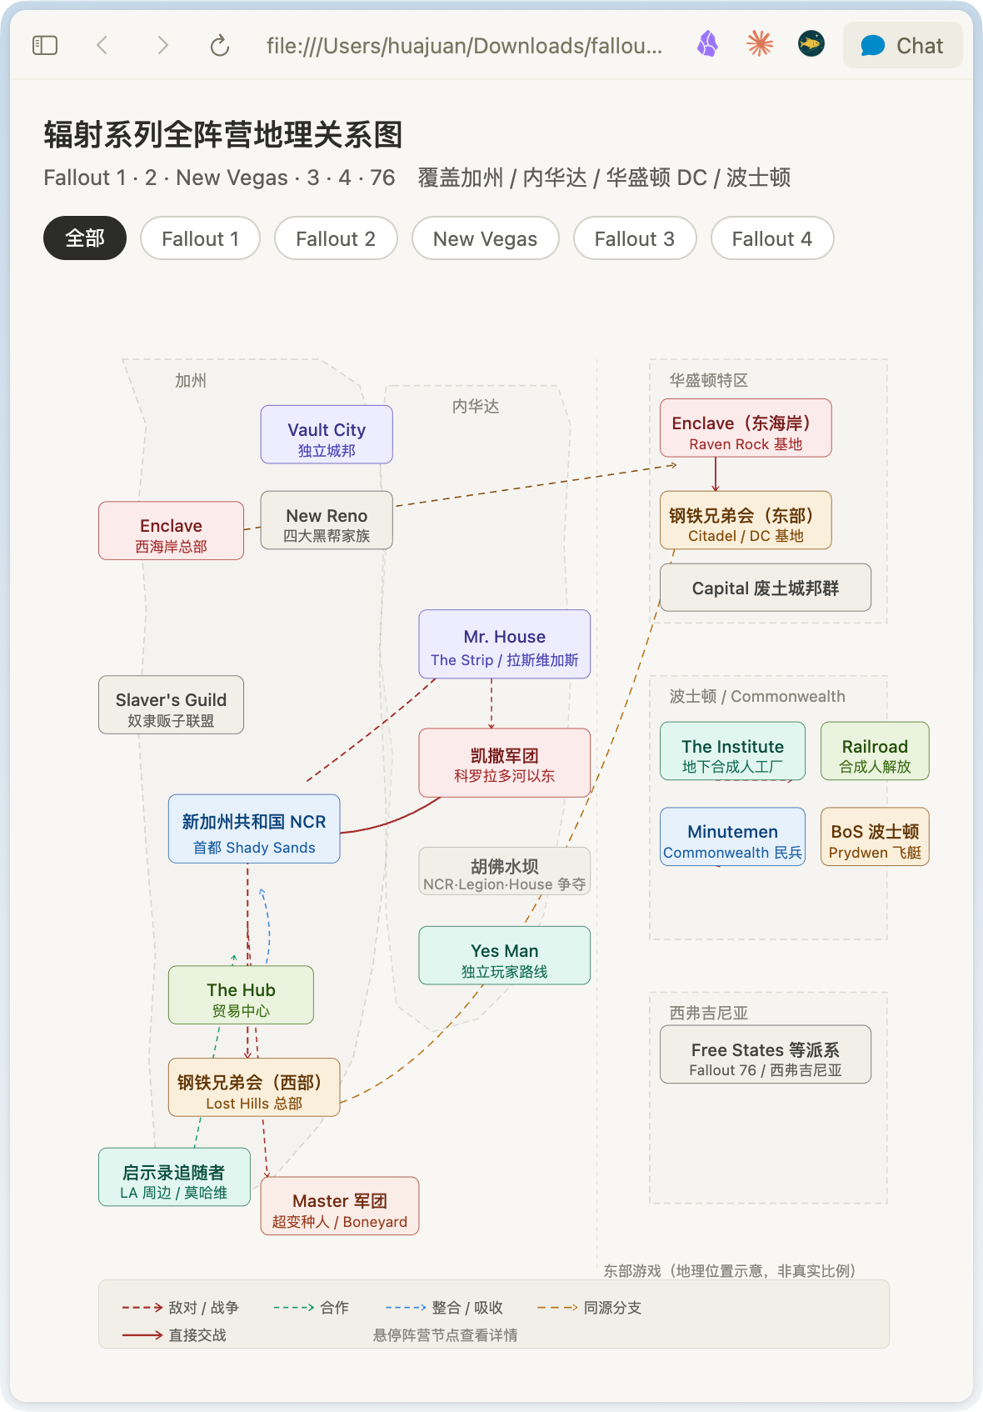Show only Fallout 4 factions
Viewport: 983px width, 1412px height.
click(x=771, y=238)
